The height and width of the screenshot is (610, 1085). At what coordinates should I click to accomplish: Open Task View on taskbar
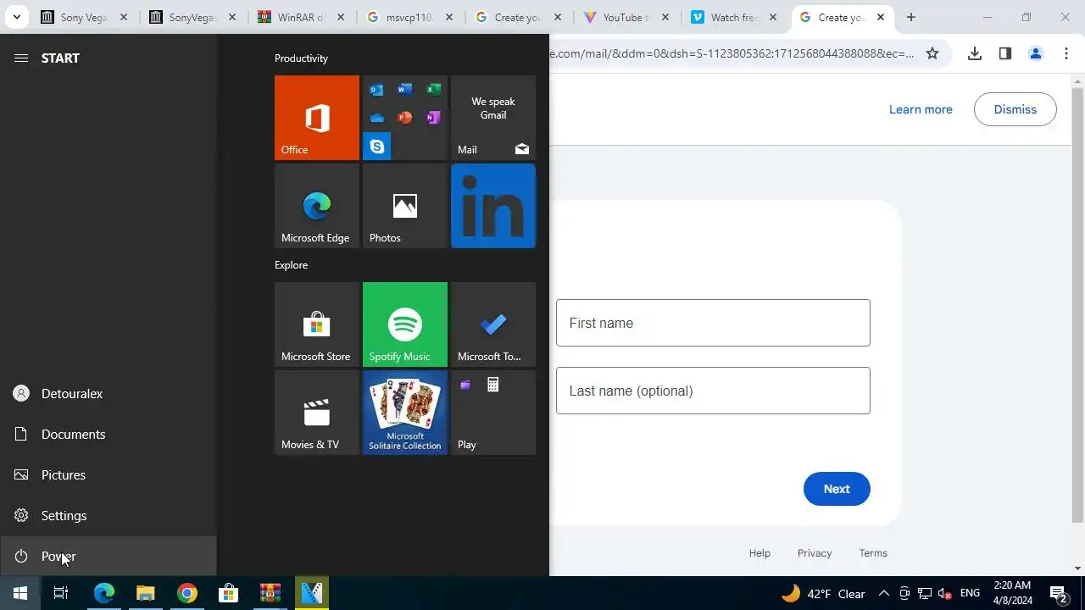tap(61, 593)
